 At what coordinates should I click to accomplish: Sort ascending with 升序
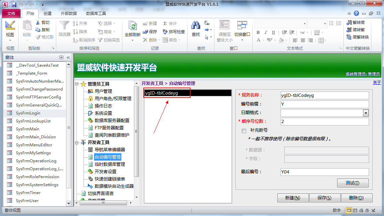pyautogui.click(x=80, y=23)
